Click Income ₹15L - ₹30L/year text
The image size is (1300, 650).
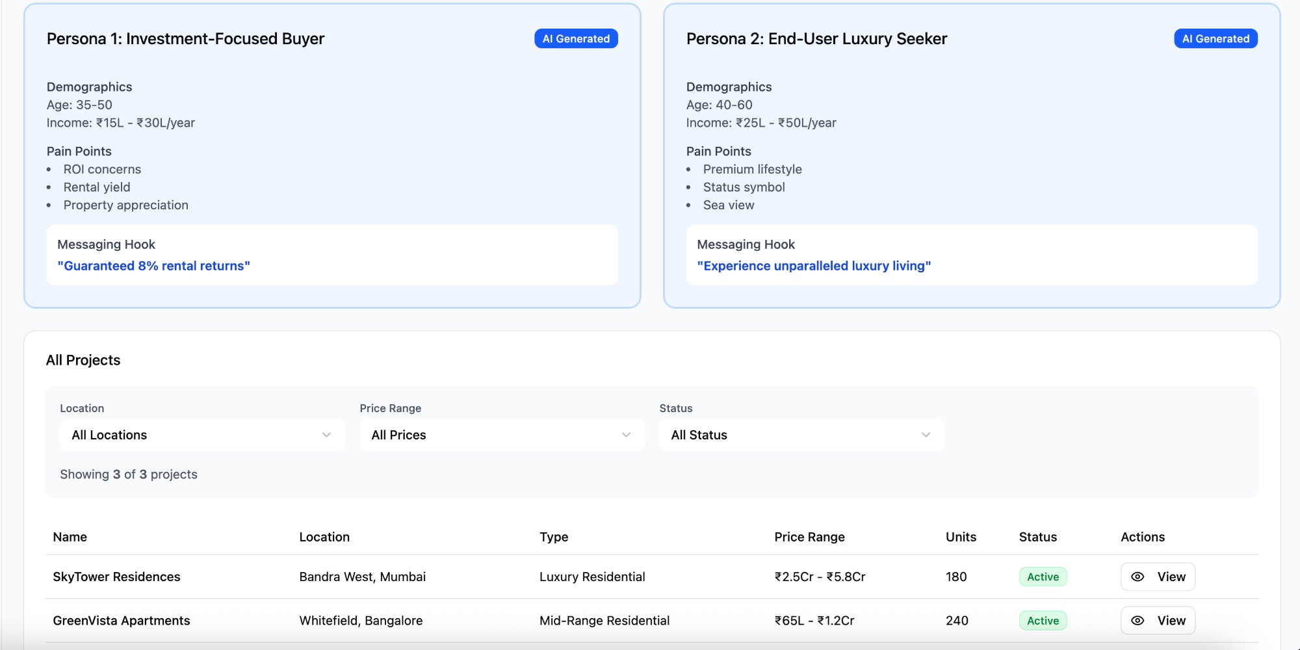[121, 123]
